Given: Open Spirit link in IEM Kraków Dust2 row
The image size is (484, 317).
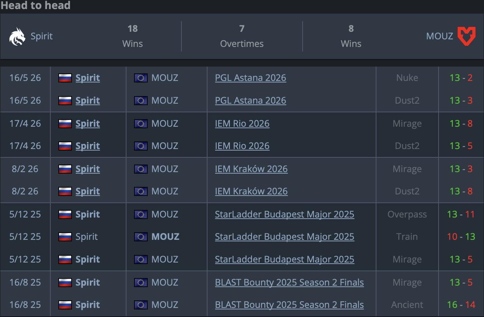Looking at the screenshot, I should (x=88, y=191).
